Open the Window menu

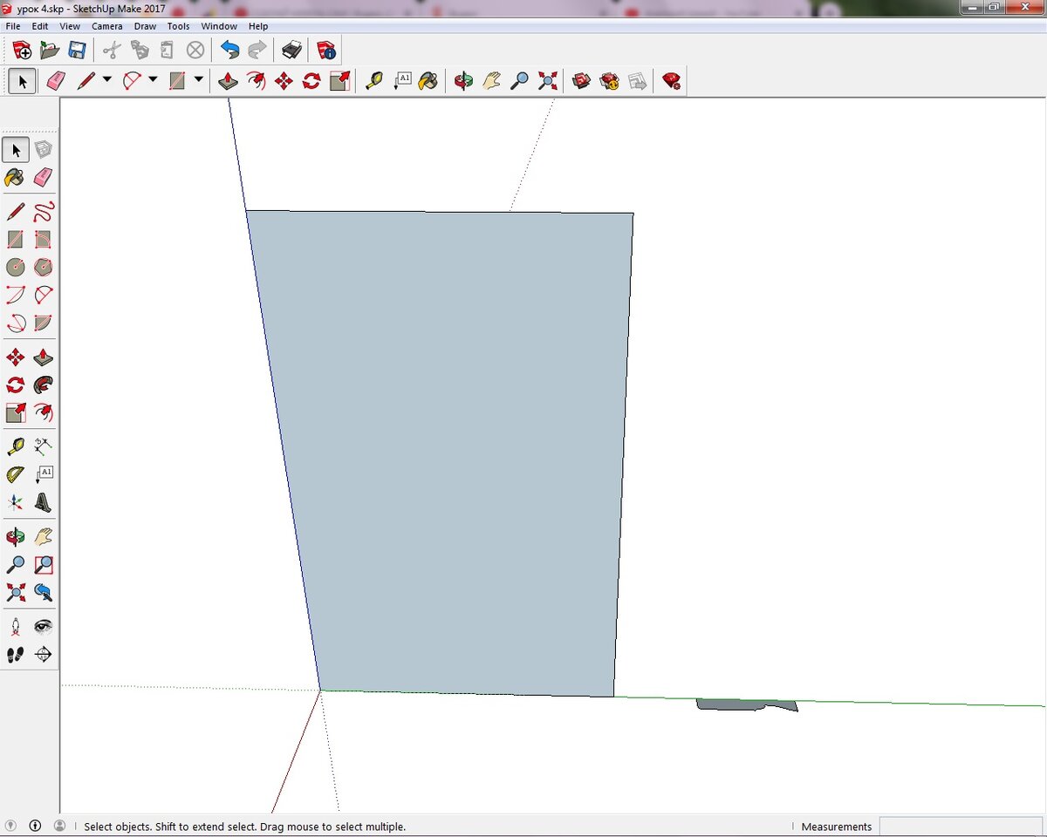coord(219,26)
